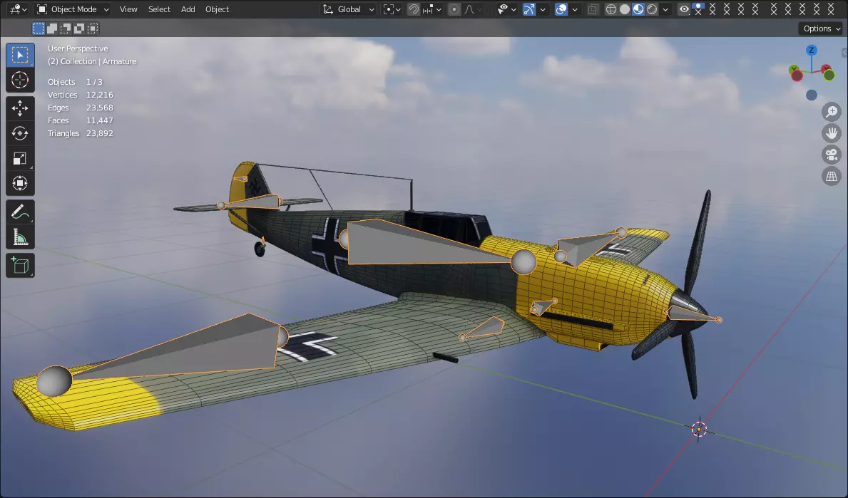This screenshot has width=848, height=498.
Task: Open object type visibility dropdown
Action: click(507, 9)
